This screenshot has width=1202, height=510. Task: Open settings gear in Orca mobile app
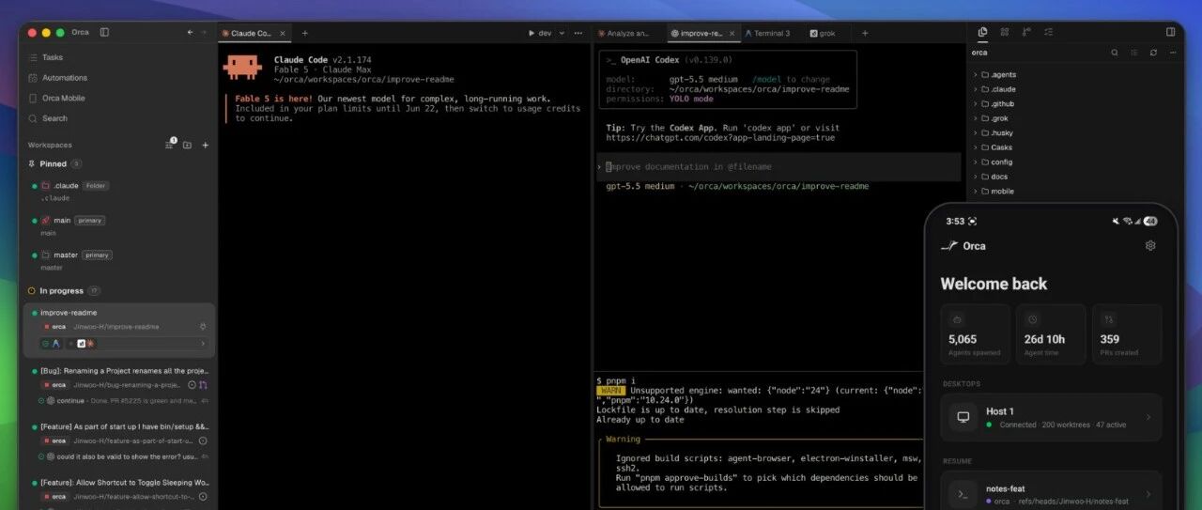(x=1150, y=246)
